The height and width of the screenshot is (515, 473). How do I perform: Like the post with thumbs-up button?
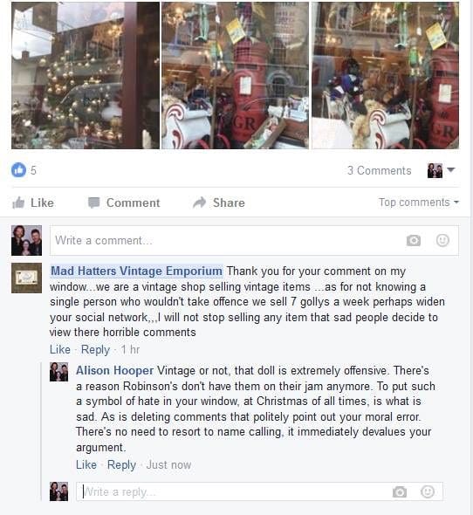tap(33, 203)
